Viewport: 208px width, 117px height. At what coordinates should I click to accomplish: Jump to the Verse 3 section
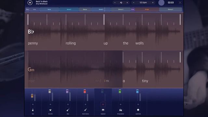pyautogui.click(x=101, y=9)
